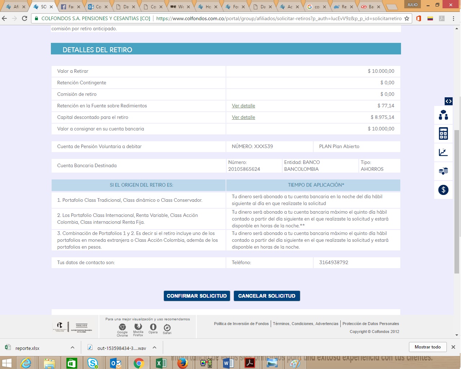Click the page vertical scrollbar thumb
462x369 pixels.
457,202
